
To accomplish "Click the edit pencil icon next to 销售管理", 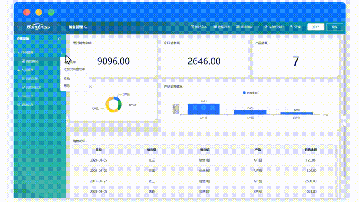I will click(x=86, y=27).
